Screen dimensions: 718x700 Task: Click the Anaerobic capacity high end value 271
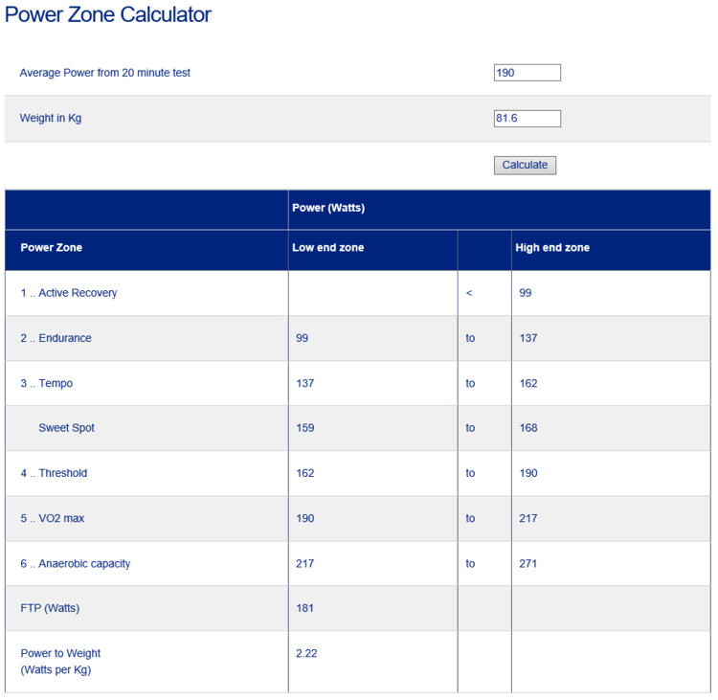pos(527,563)
